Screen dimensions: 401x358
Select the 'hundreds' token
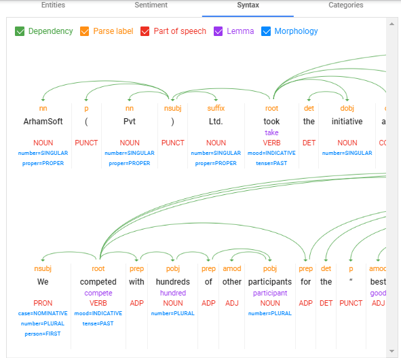(x=173, y=282)
